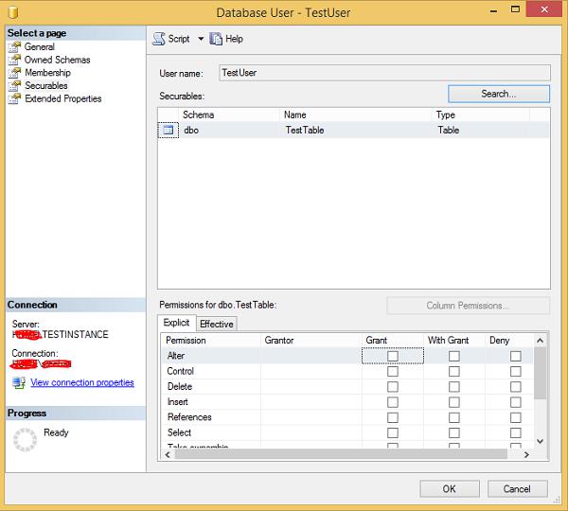Click the Search... button

click(x=499, y=94)
